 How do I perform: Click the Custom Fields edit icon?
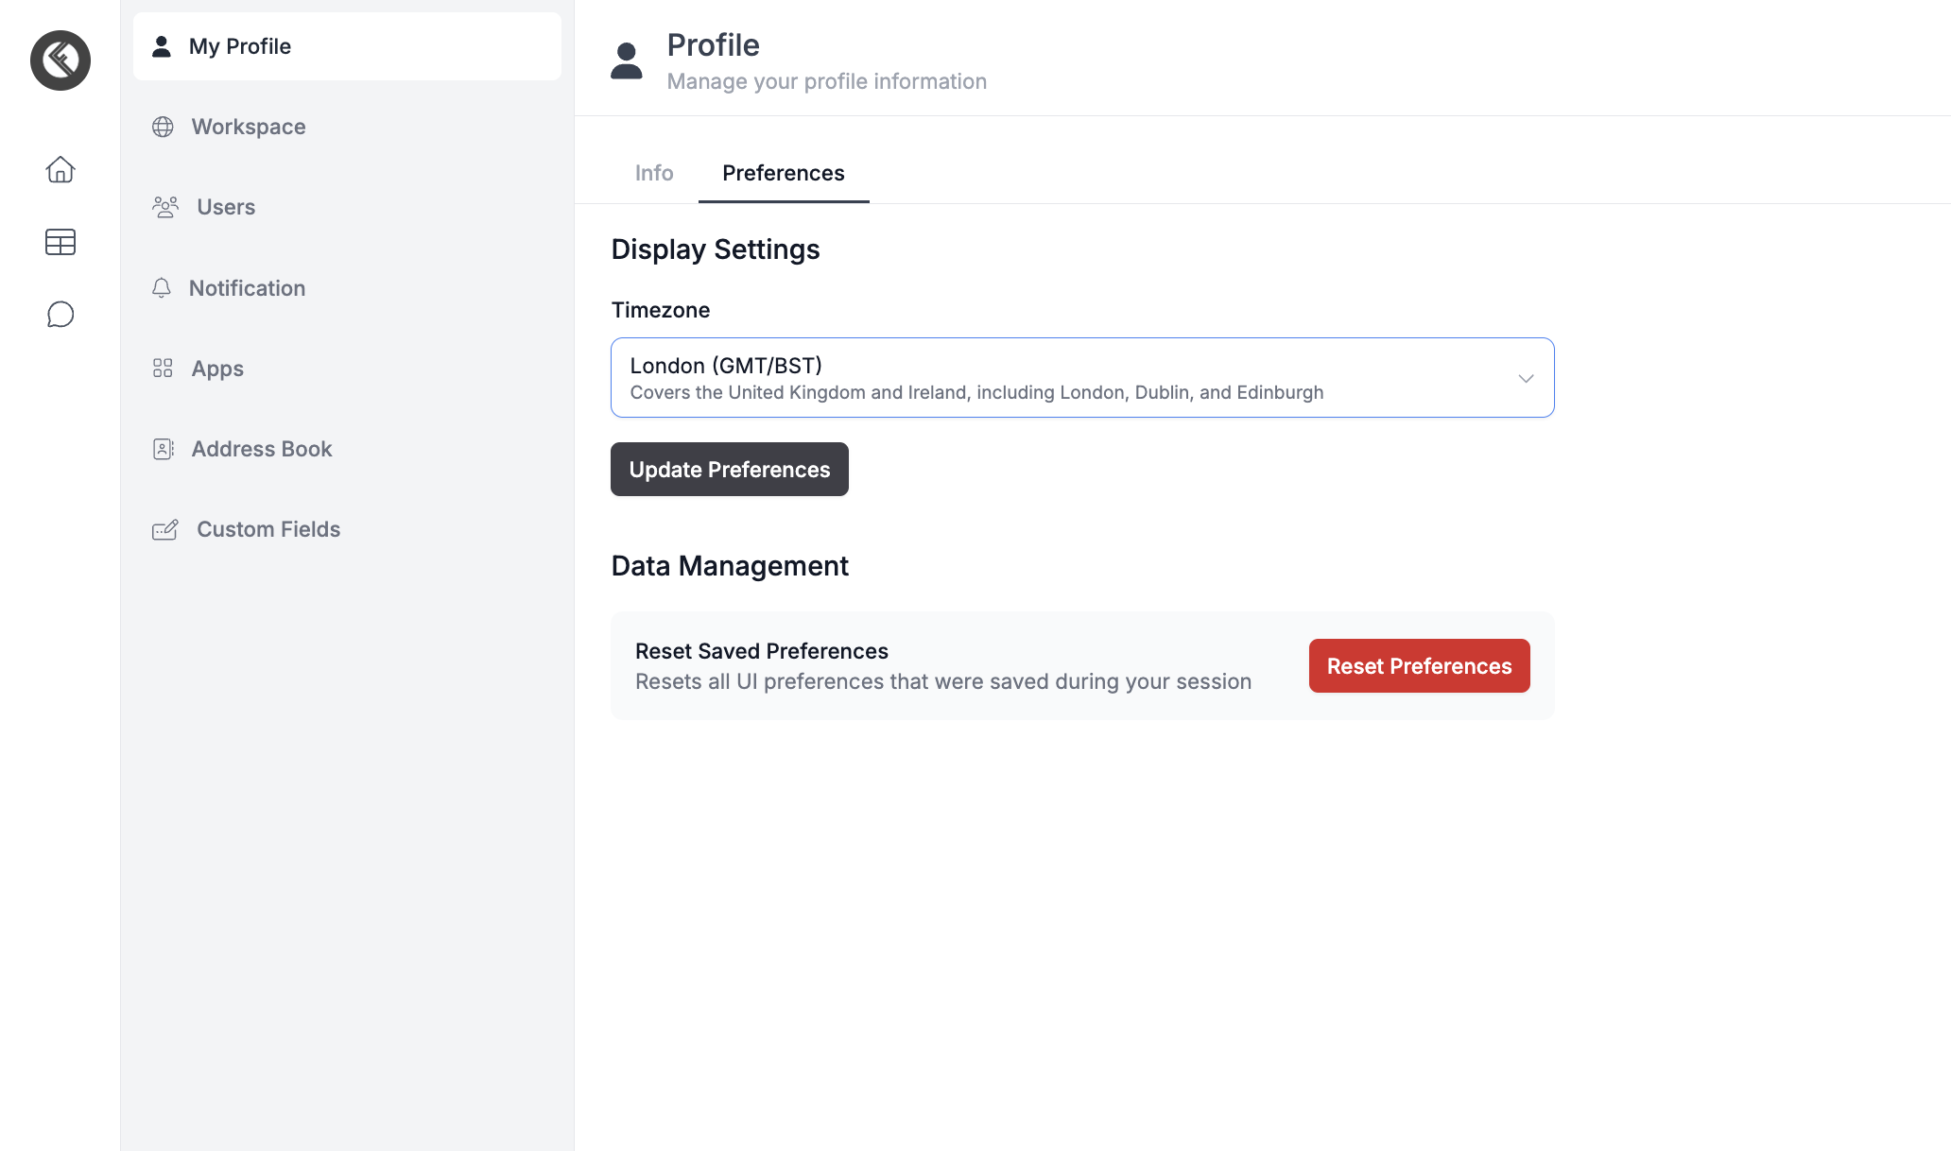click(165, 529)
